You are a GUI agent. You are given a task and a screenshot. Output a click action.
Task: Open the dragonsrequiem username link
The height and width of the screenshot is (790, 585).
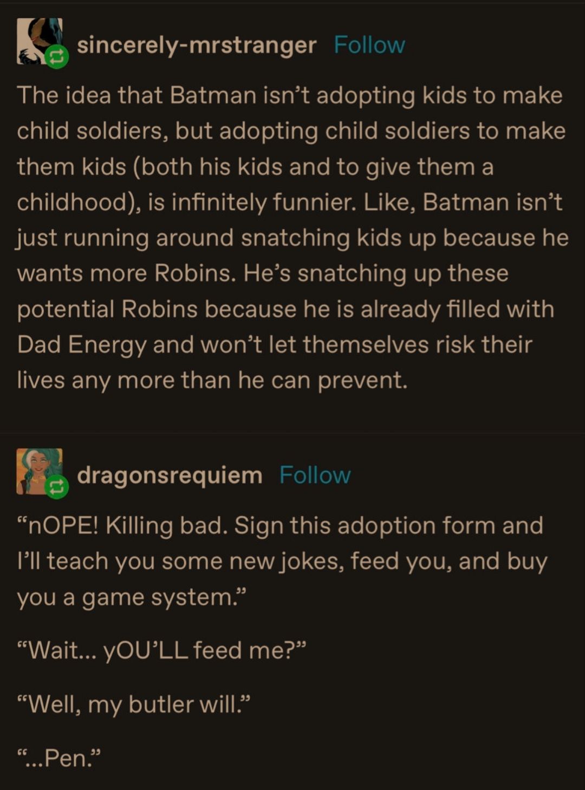170,475
